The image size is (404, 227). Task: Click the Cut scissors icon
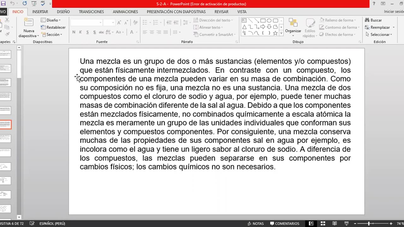click(7, 20)
